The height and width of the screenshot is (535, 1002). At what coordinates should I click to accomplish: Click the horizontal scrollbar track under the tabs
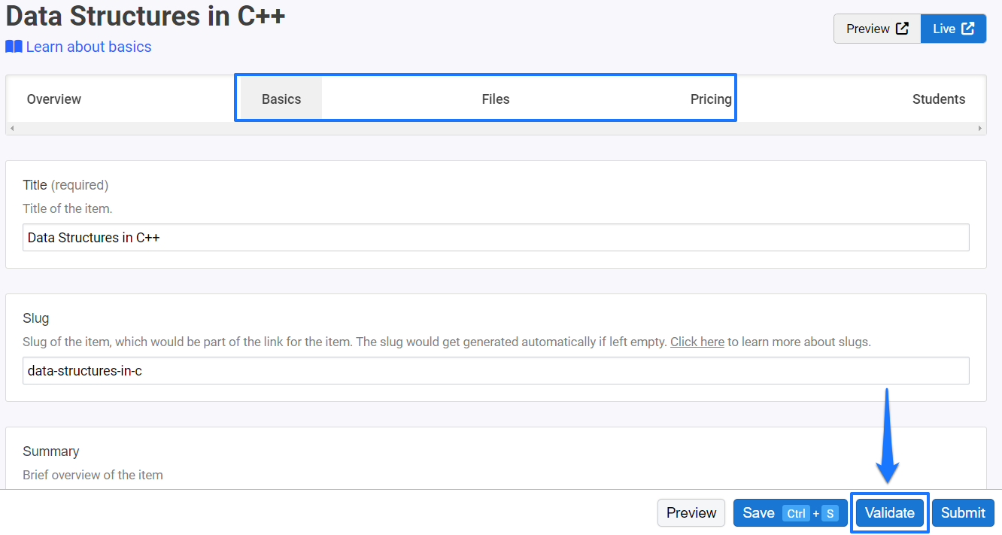(496, 129)
